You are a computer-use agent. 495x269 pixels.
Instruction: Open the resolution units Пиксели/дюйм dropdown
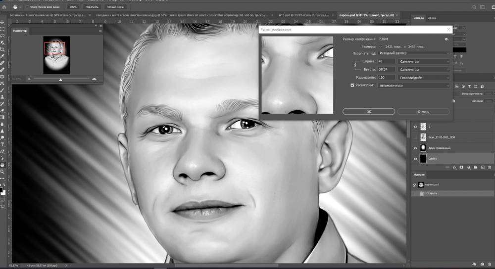424,78
